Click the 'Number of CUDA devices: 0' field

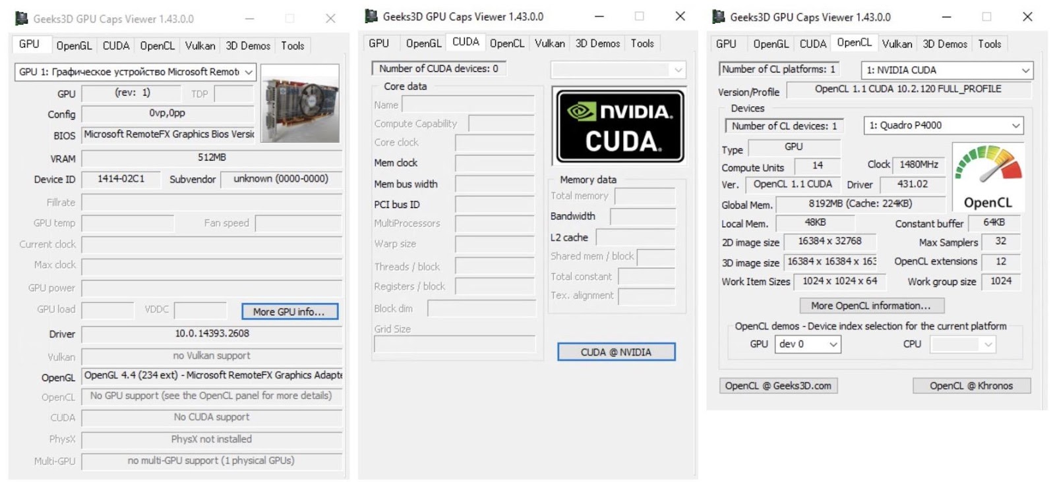pos(438,68)
